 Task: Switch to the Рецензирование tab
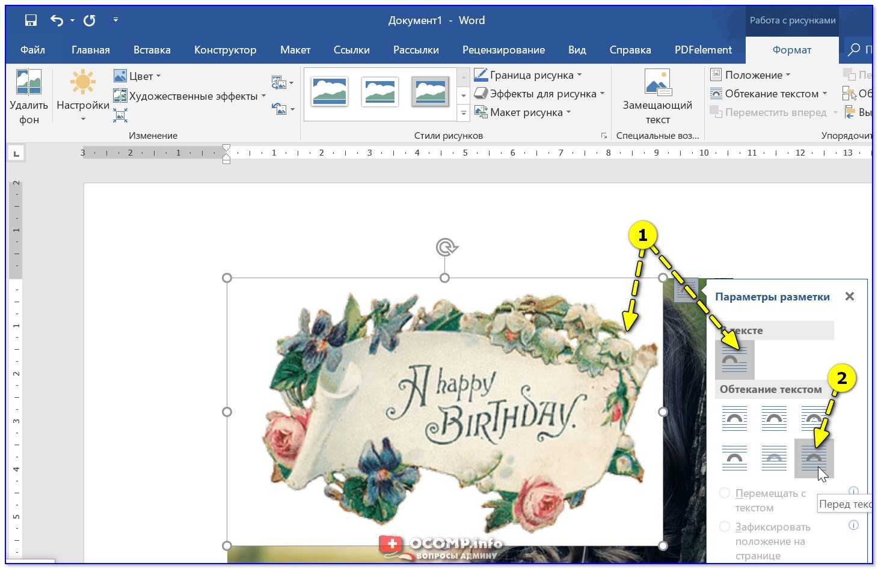[x=503, y=50]
